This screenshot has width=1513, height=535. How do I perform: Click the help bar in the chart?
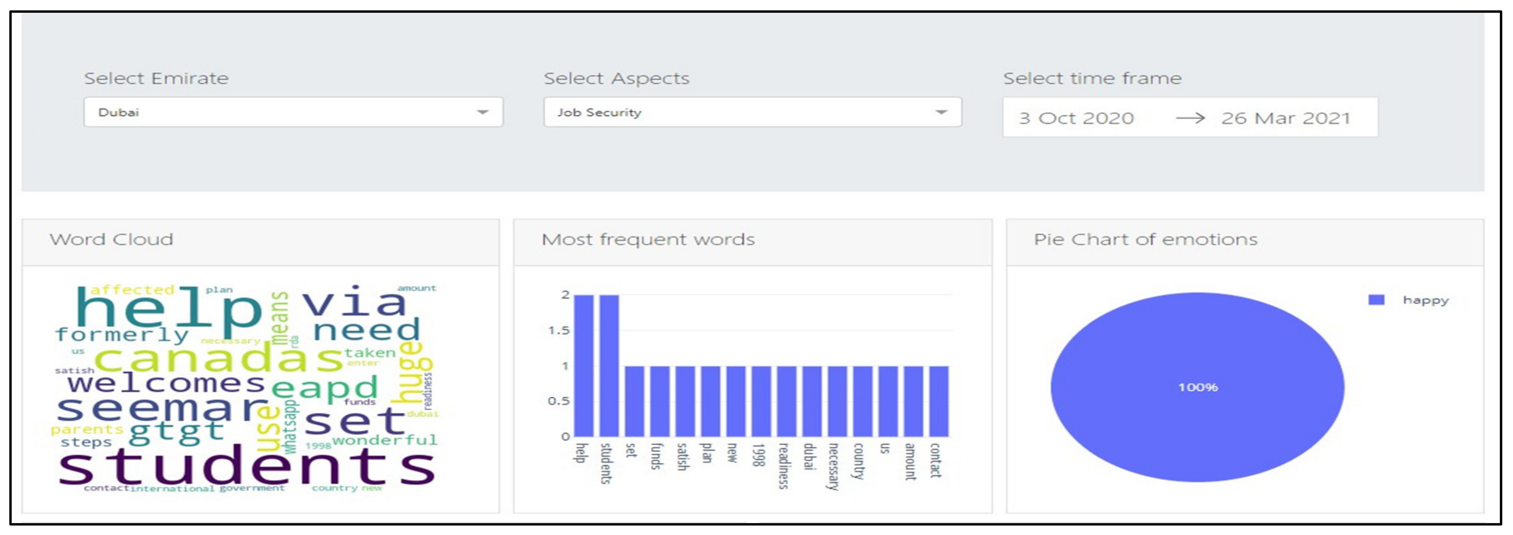point(583,365)
